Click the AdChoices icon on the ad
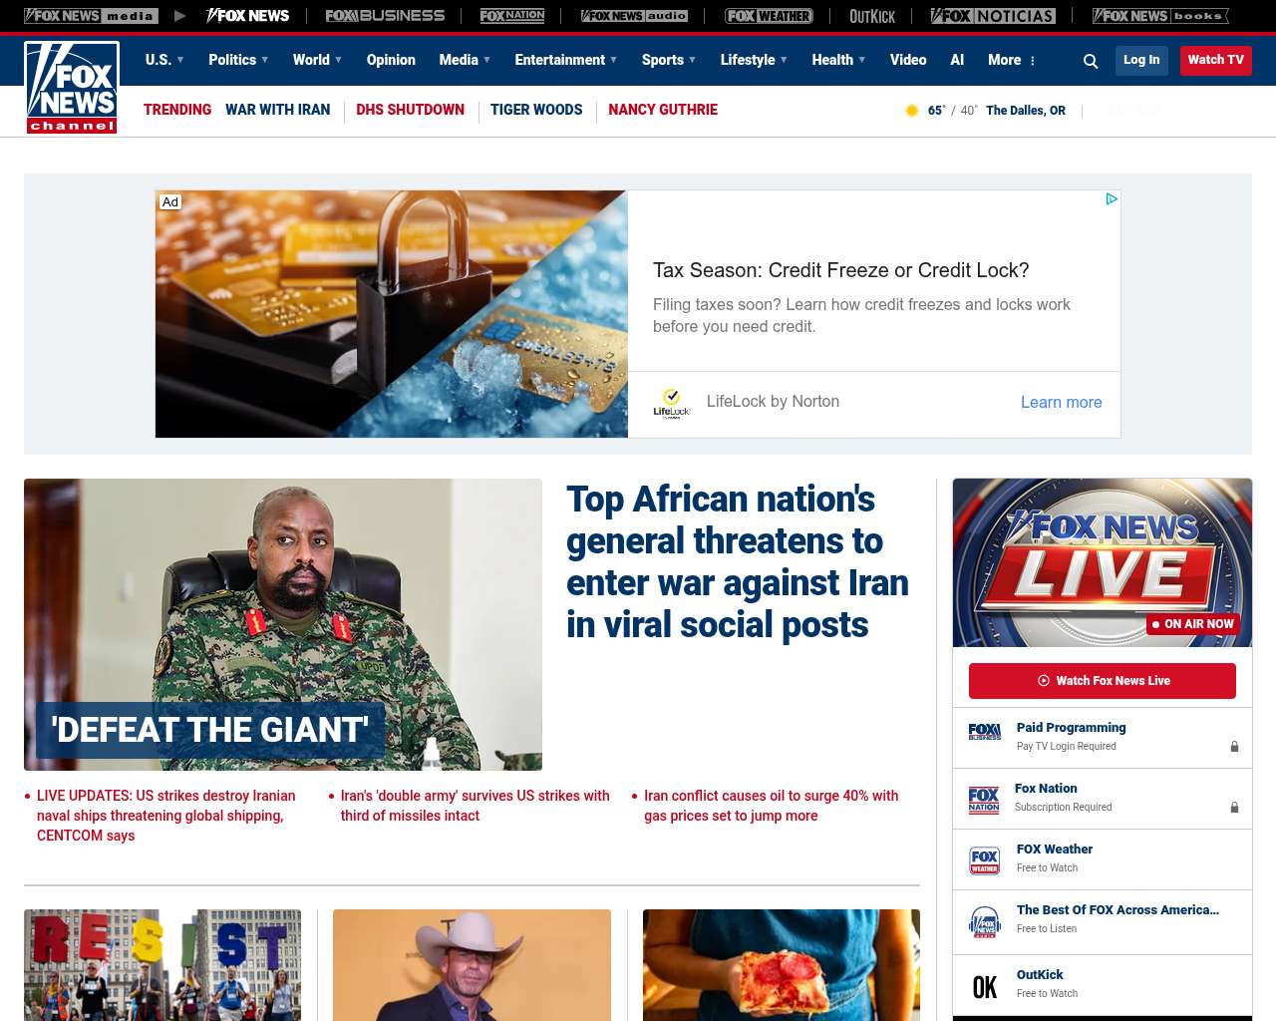The height and width of the screenshot is (1021, 1276). point(1112,199)
